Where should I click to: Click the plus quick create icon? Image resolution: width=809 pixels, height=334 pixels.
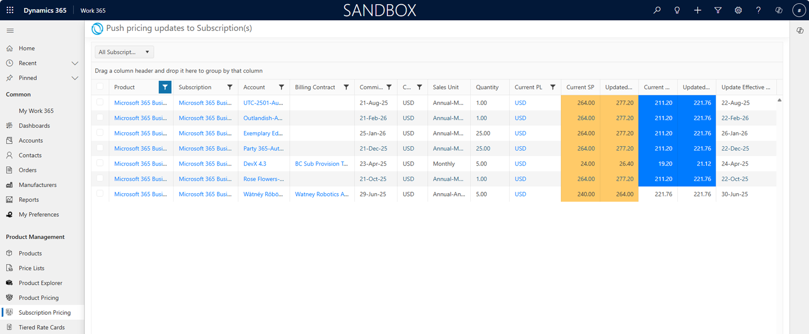(x=697, y=10)
